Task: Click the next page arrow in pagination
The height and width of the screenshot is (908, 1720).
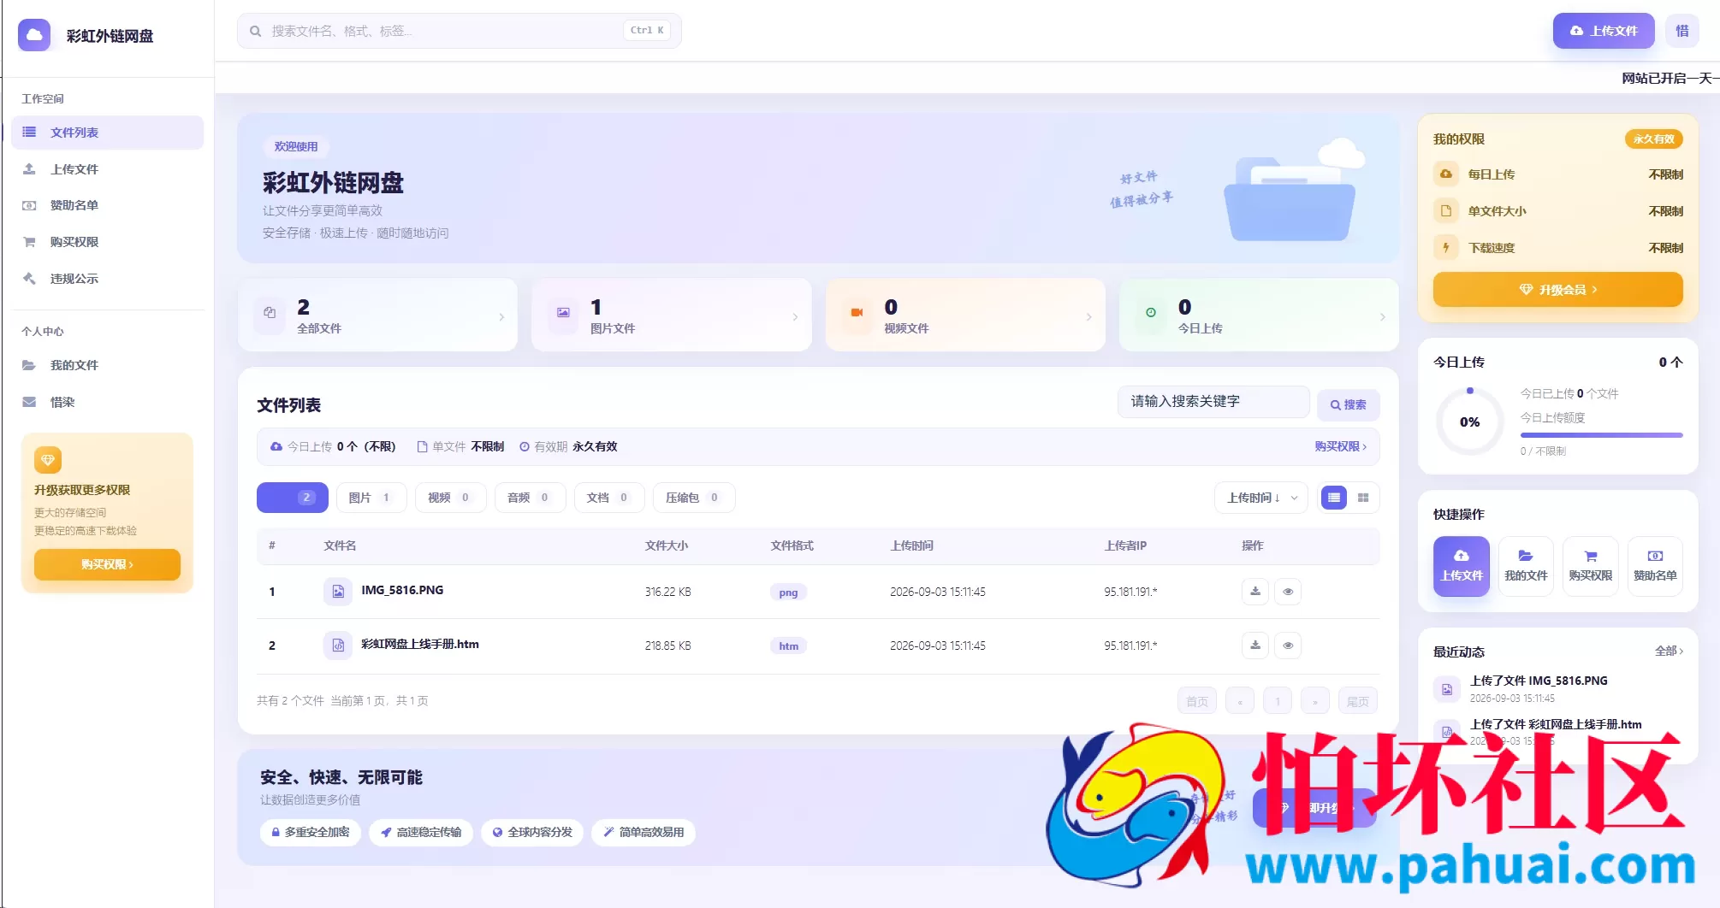Action: click(1315, 701)
